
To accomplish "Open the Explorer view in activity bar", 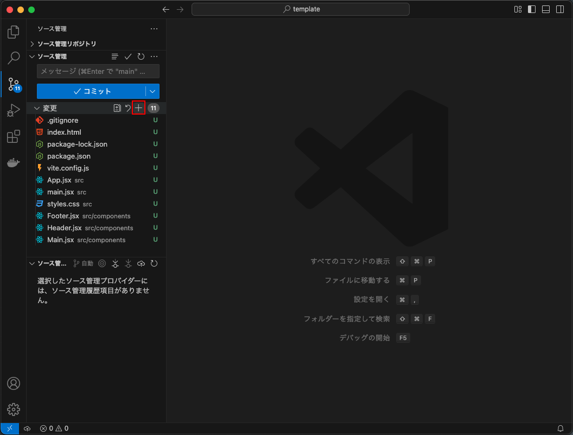I will (x=13, y=32).
